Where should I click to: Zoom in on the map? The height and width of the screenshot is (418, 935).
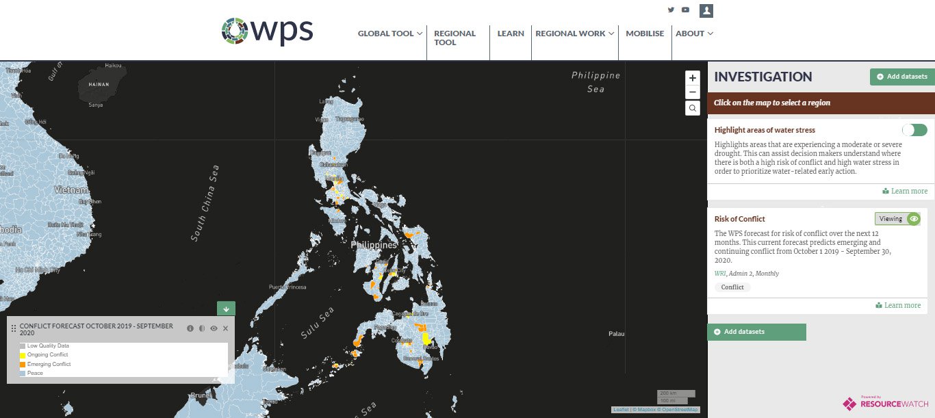(692, 77)
